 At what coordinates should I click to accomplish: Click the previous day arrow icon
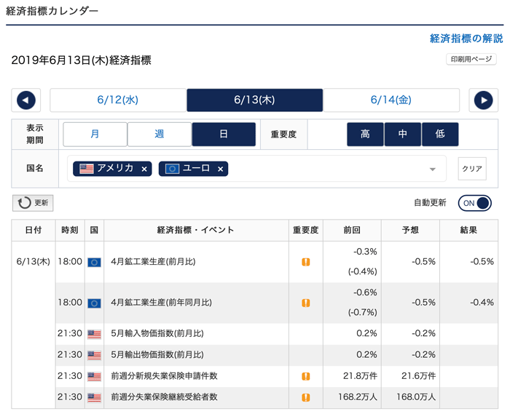coord(26,100)
